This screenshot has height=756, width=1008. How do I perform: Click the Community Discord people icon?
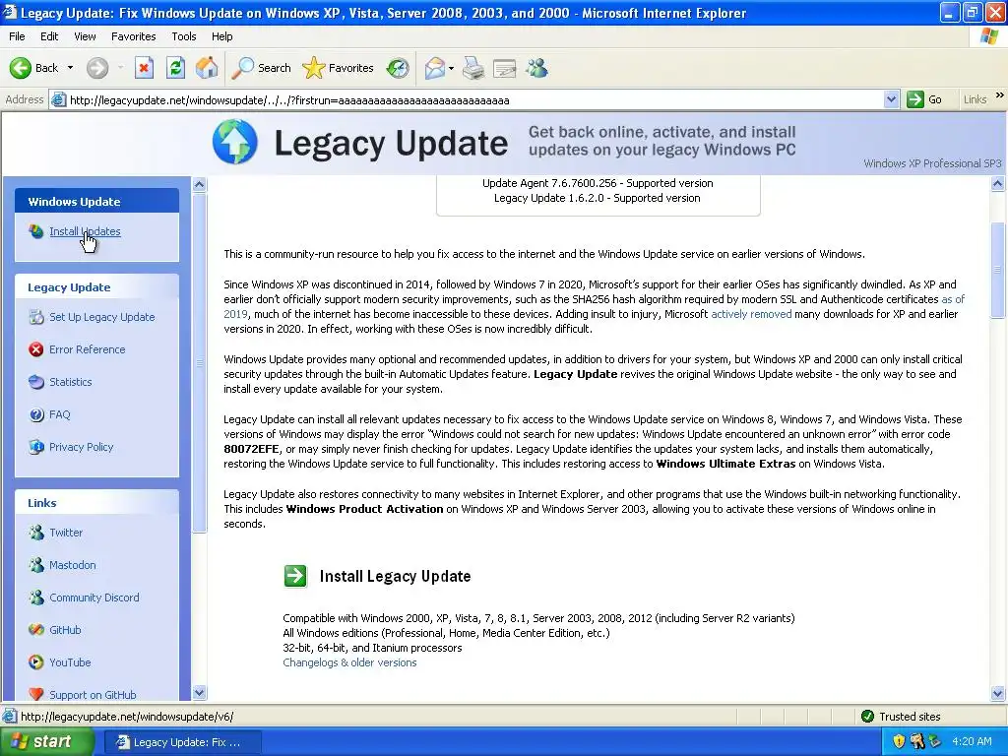tap(36, 598)
